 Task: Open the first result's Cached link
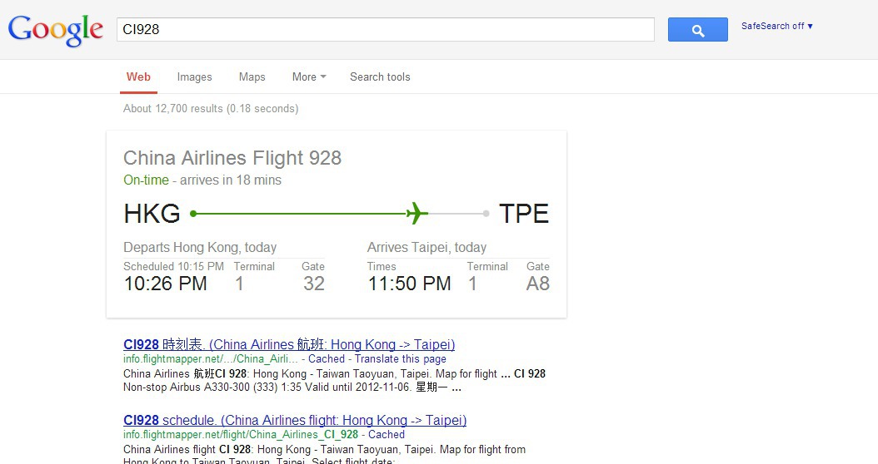327,359
